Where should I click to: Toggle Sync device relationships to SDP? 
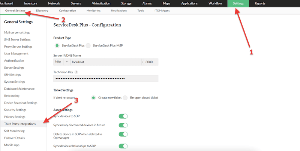[x=123, y=146]
